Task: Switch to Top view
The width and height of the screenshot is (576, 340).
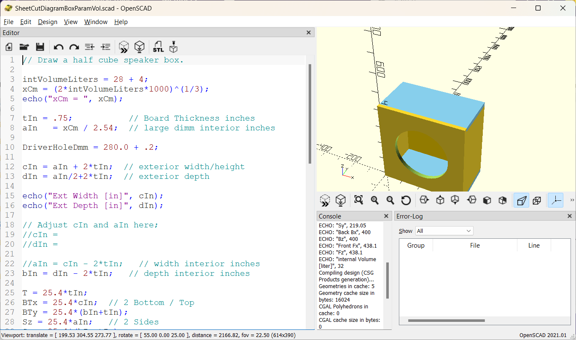Action: coord(440,200)
